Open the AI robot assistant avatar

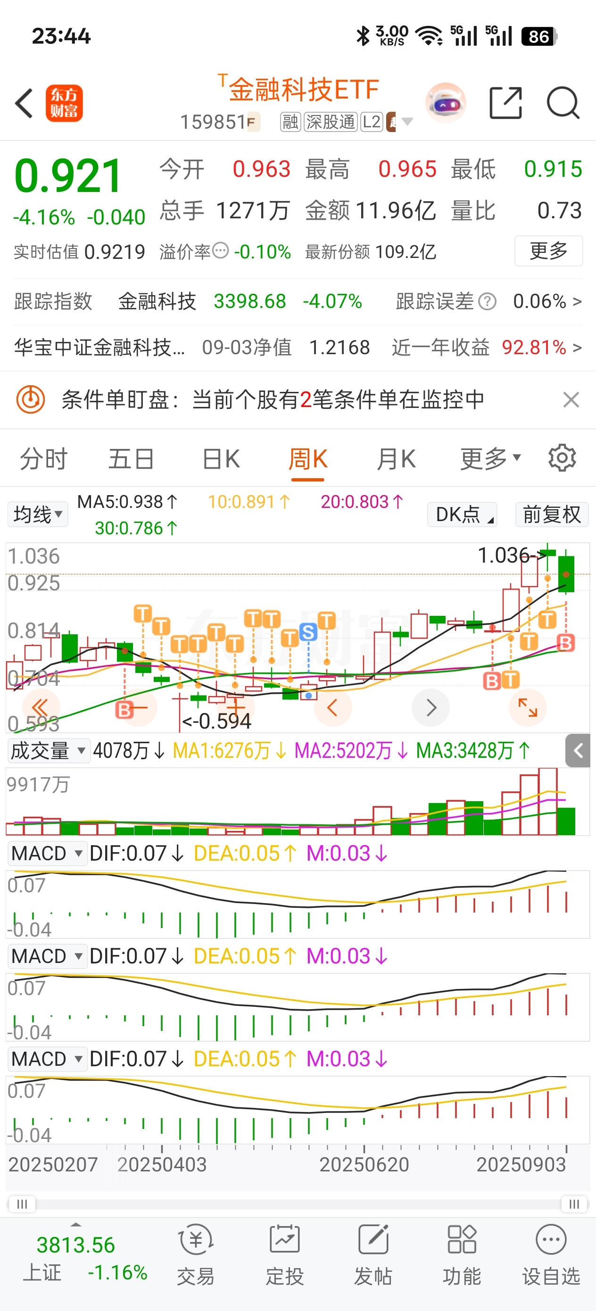[x=446, y=103]
